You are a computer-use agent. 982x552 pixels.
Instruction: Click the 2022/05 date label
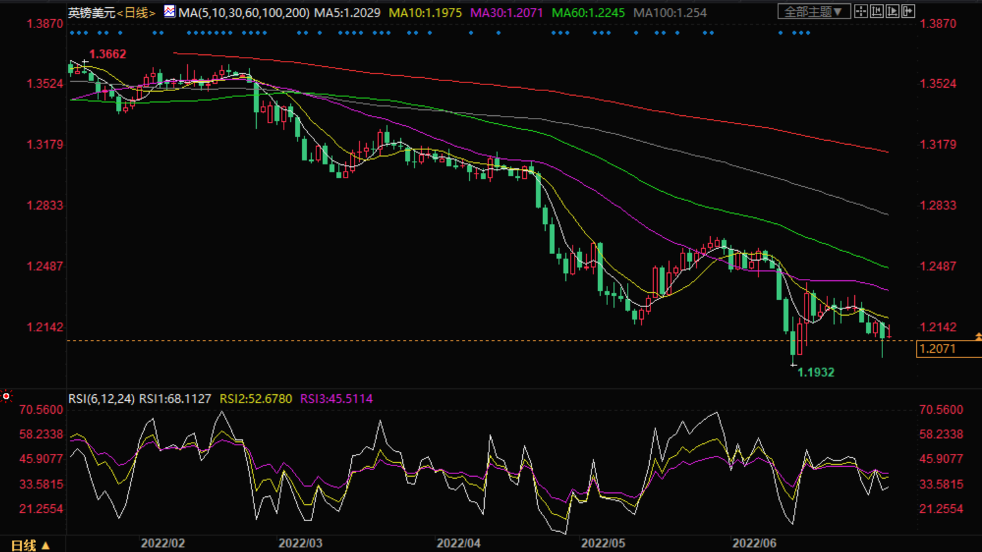[603, 543]
